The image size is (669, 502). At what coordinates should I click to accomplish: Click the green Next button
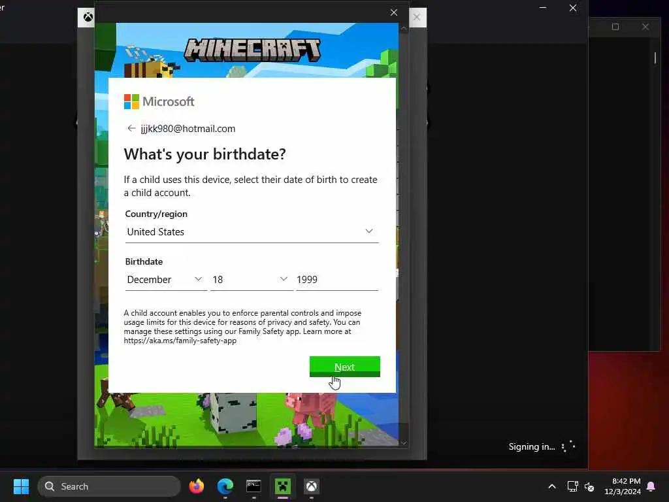pyautogui.click(x=345, y=367)
